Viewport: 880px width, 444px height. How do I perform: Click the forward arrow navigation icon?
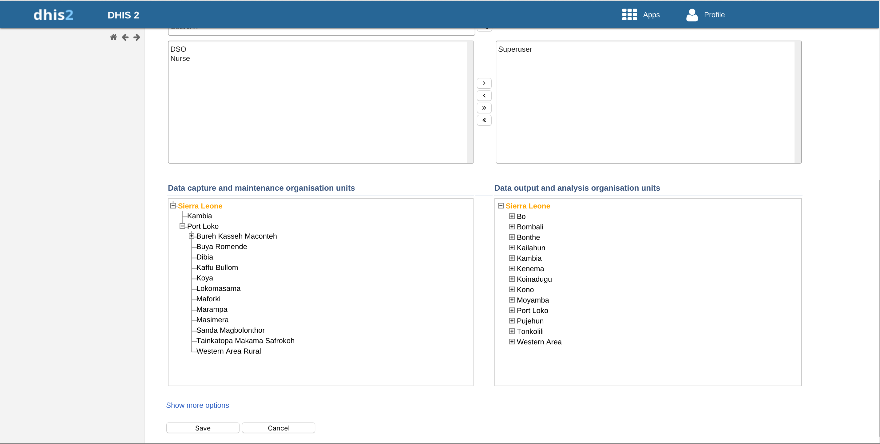tap(137, 37)
